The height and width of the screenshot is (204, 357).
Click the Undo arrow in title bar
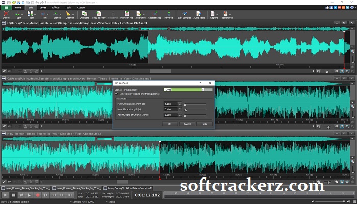(x=37, y=2)
